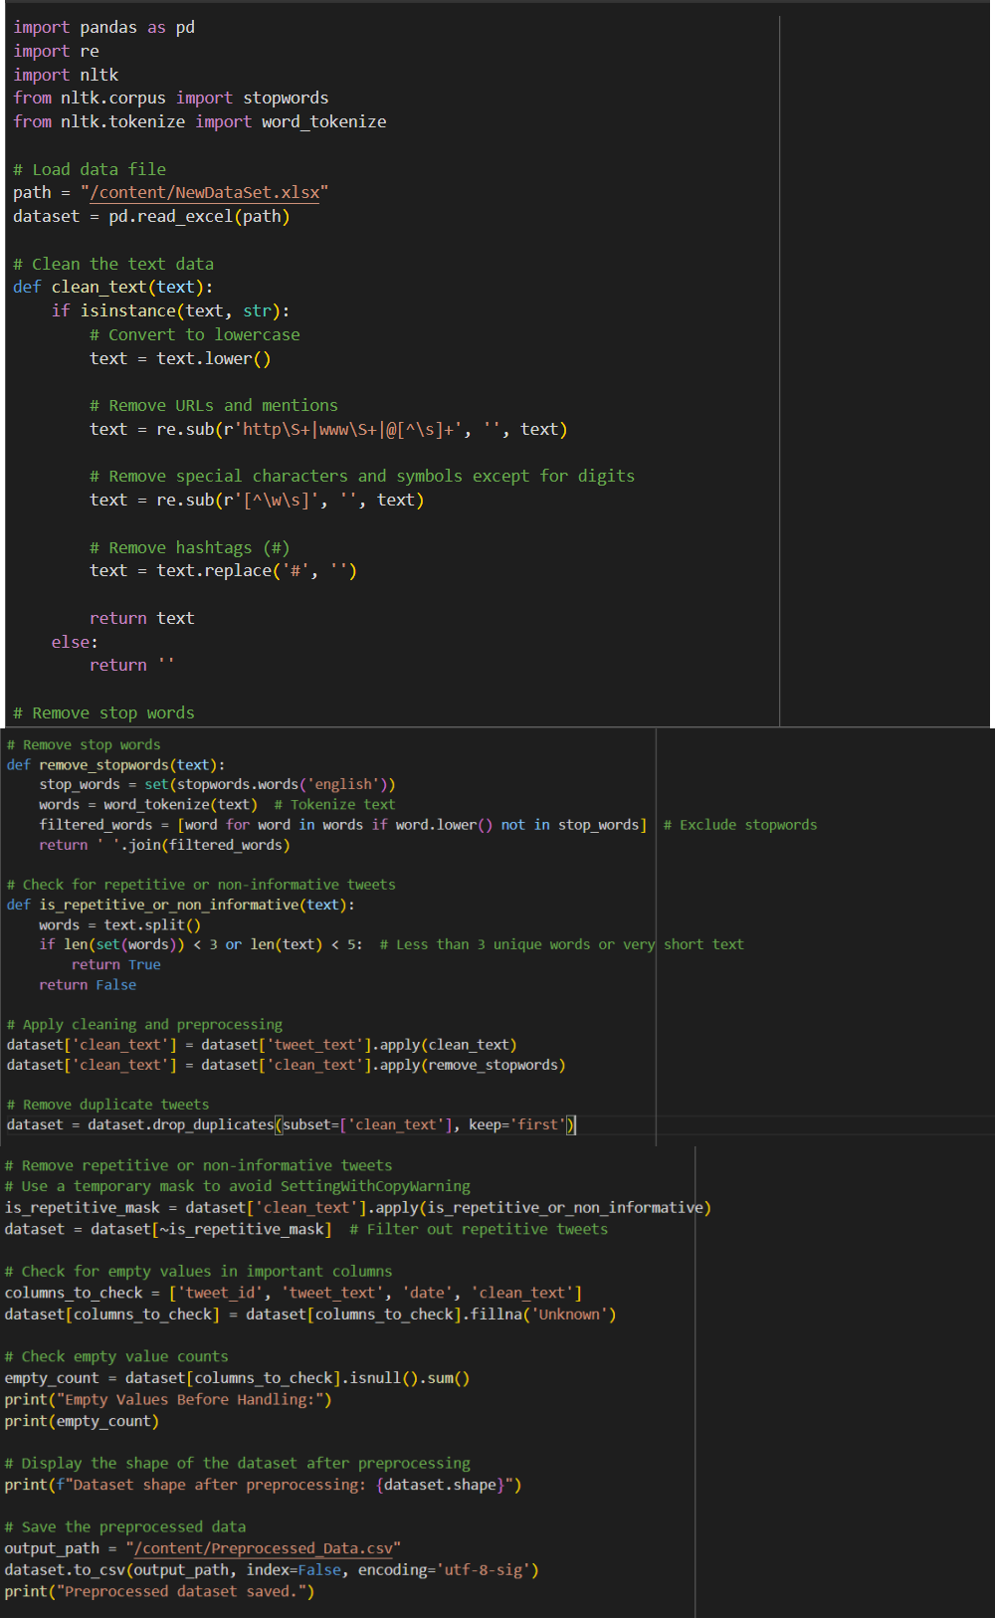Click the '# Check empty value counts' comment
Image resolution: width=995 pixels, height=1618 pixels.
116,1356
